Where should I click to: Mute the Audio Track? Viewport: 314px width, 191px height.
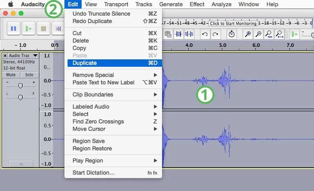point(11,75)
